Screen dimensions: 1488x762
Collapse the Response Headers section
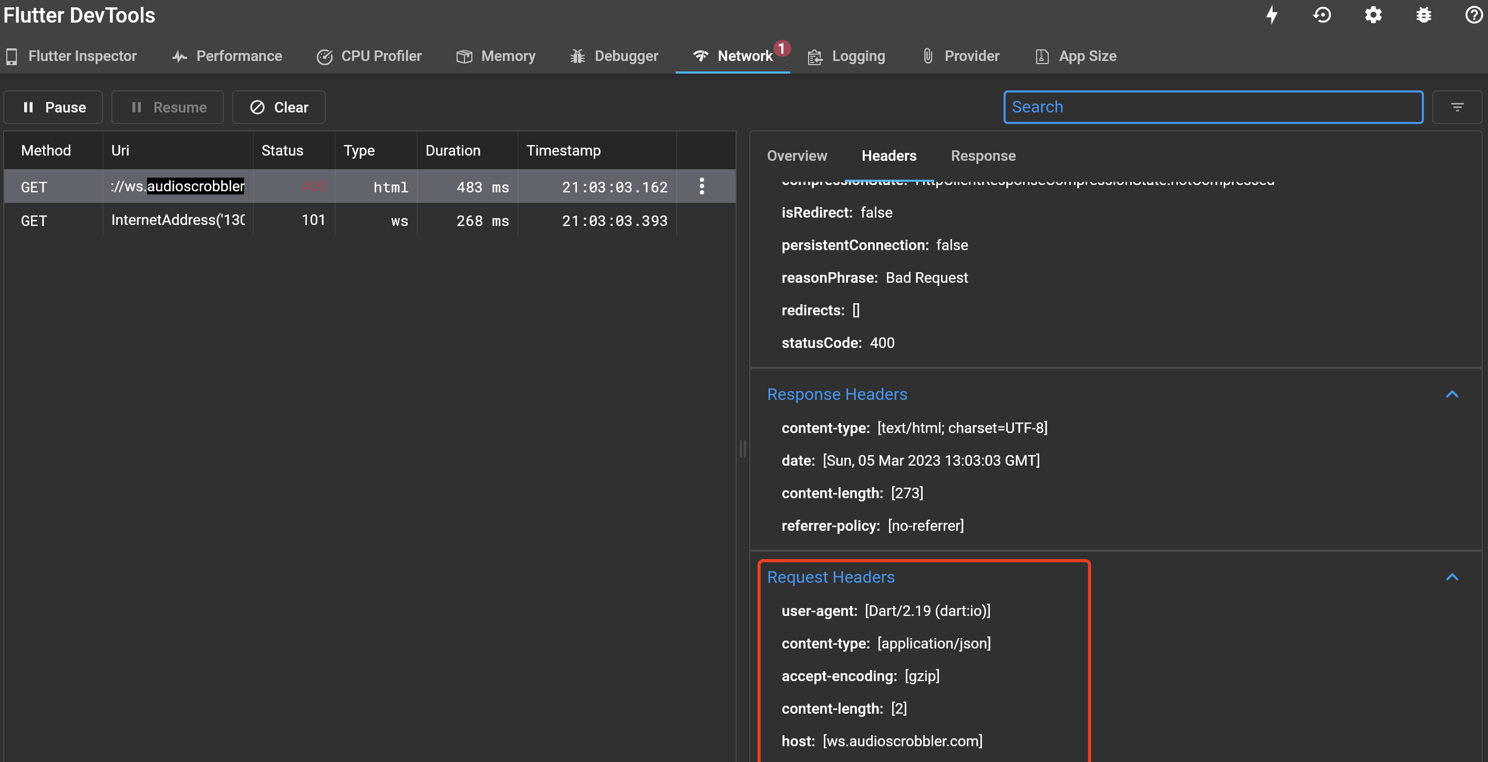1452,395
